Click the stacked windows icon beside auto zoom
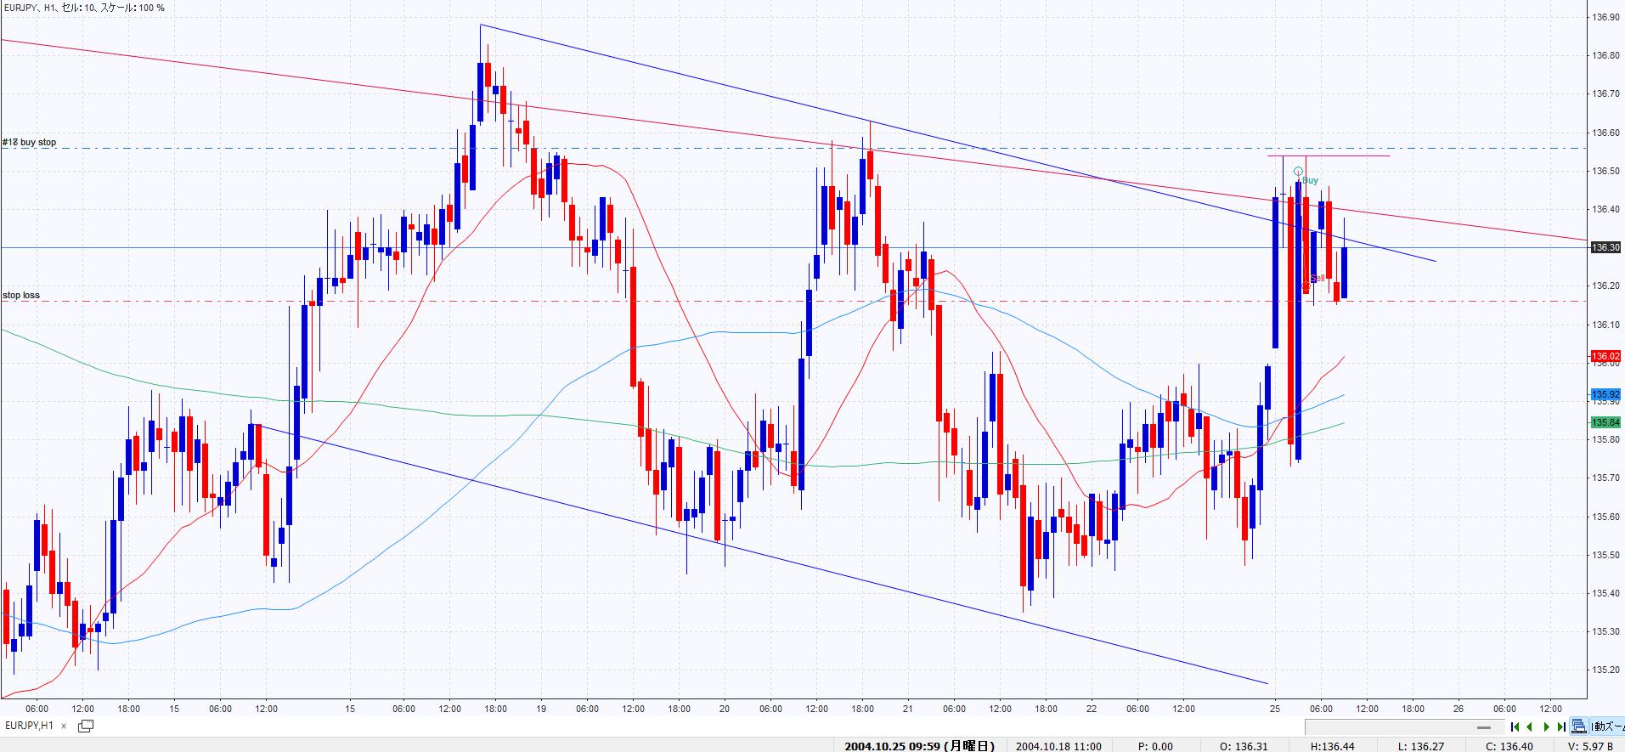The image size is (1625, 752). coord(1578,727)
